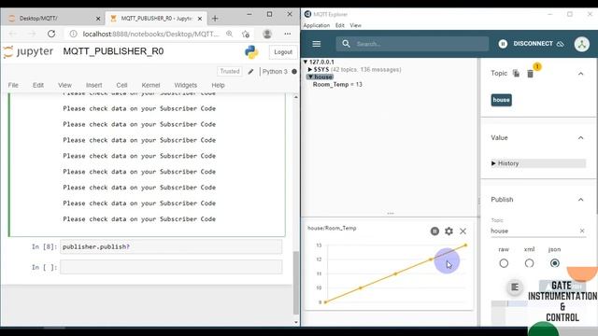This screenshot has width=598, height=336.
Task: Click the Trusted notebook button
Action: (x=230, y=71)
